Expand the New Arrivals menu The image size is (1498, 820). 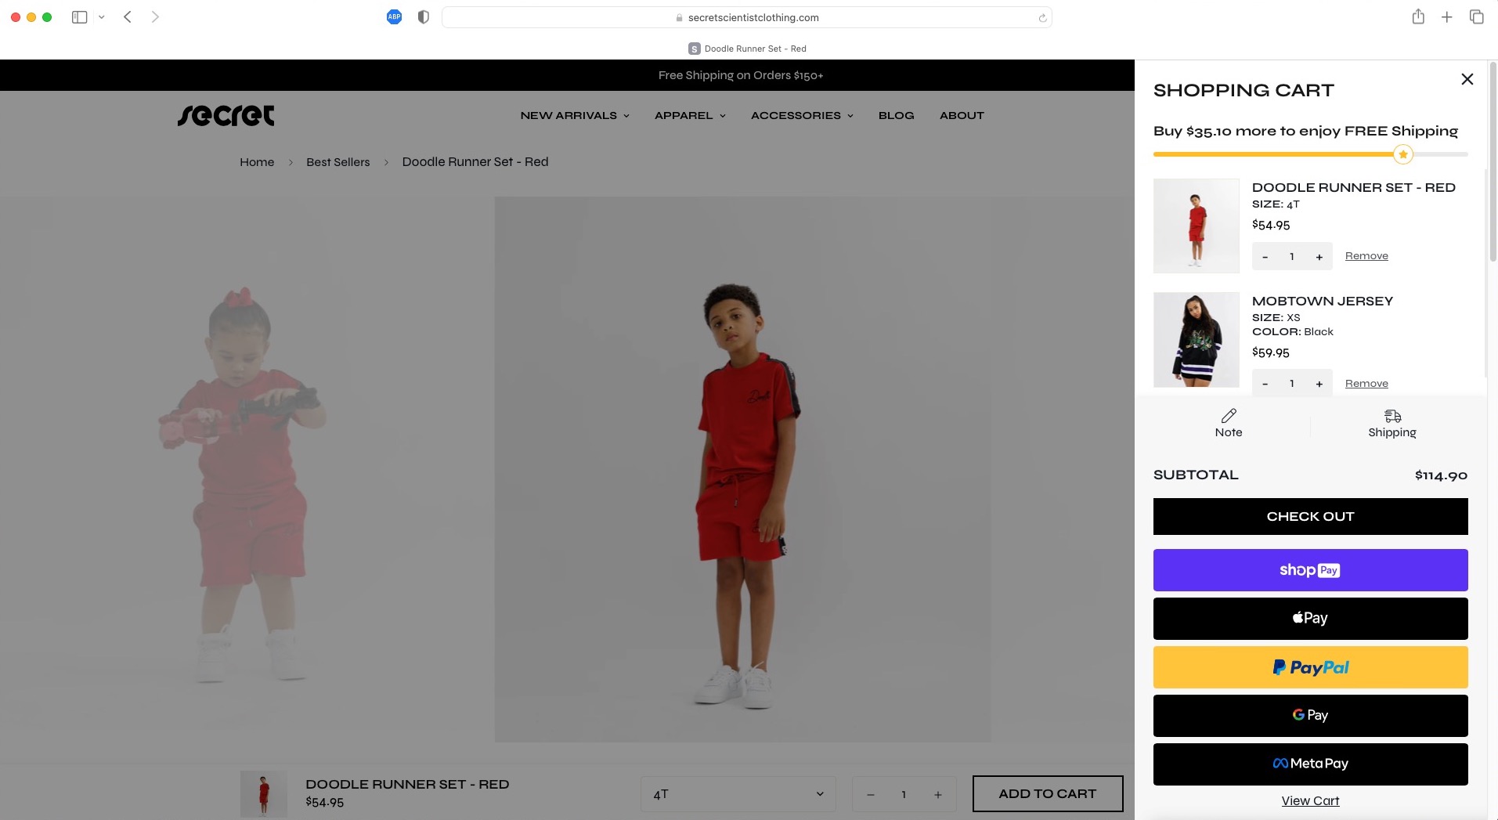(574, 115)
